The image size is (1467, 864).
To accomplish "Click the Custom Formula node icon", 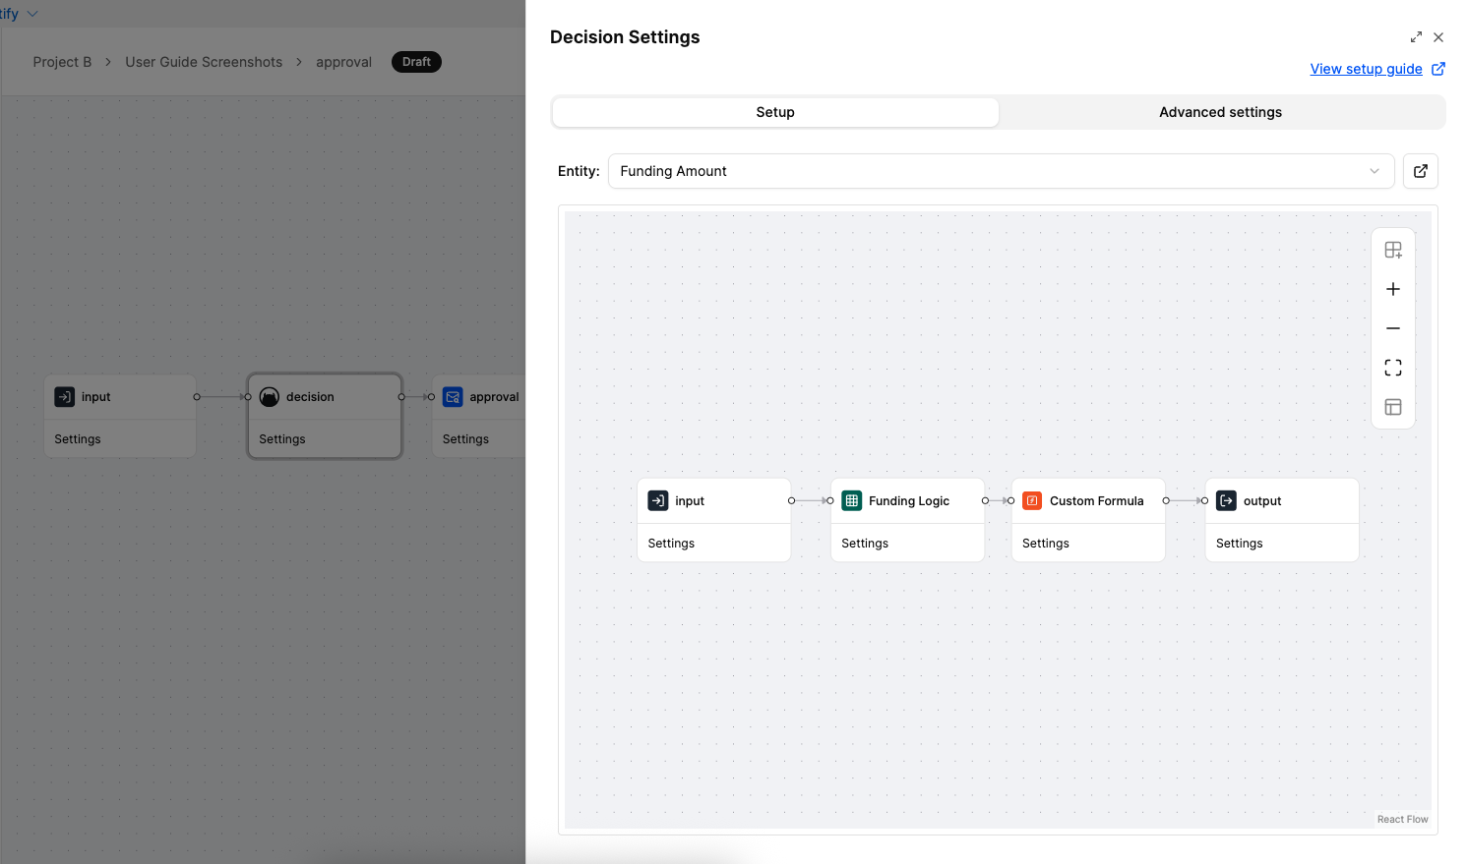I will click(x=1032, y=500).
